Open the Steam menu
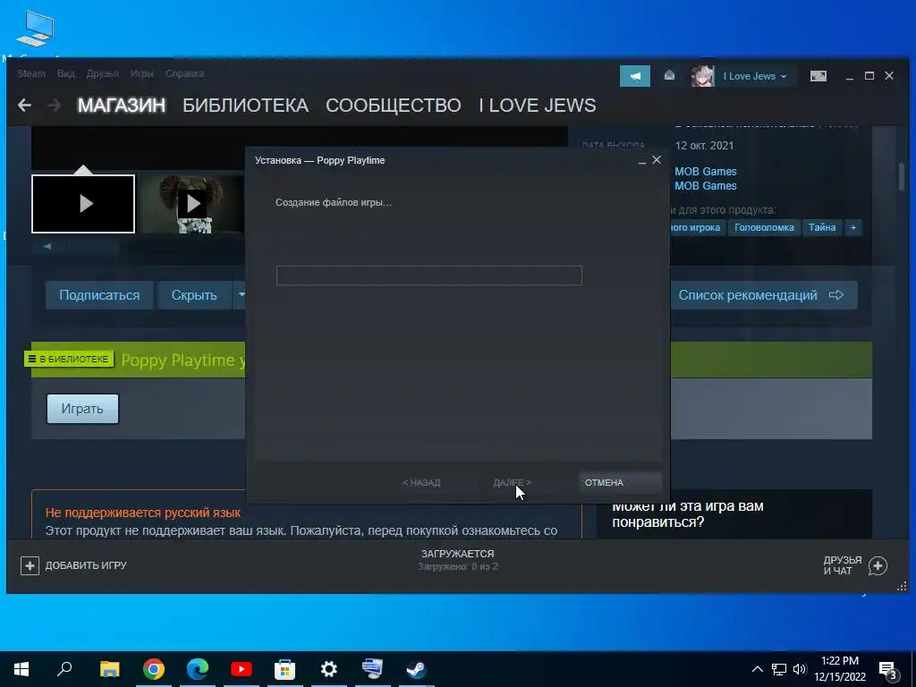Image resolution: width=916 pixels, height=687 pixels. pyautogui.click(x=31, y=73)
